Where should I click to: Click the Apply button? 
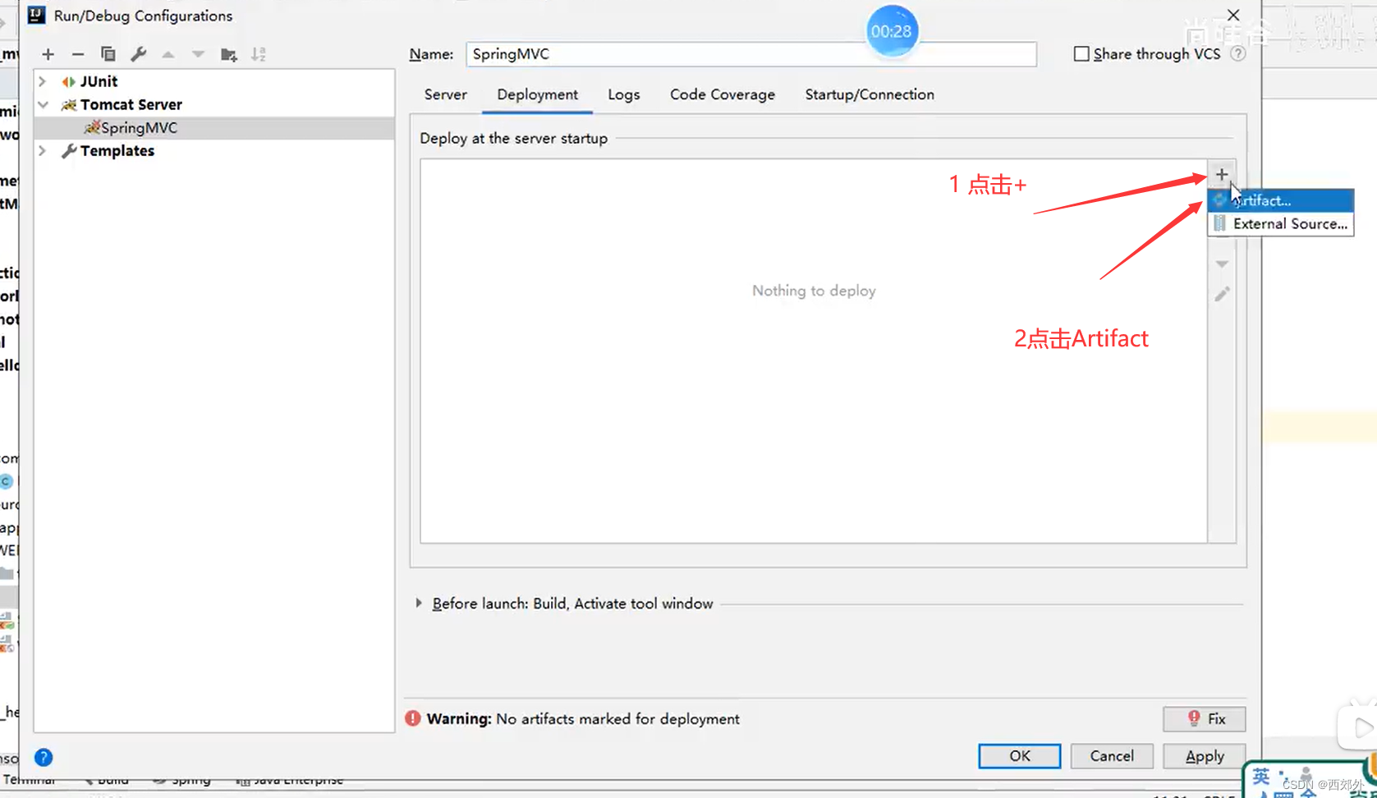(1205, 756)
